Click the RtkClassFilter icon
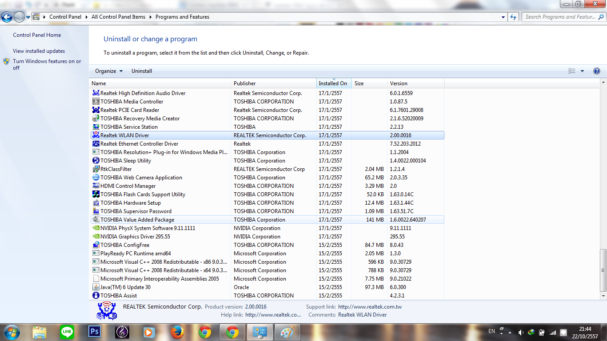Image resolution: width=607 pixels, height=341 pixels. (x=96, y=169)
